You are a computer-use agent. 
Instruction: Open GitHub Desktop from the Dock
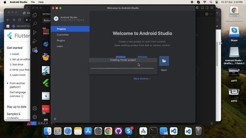point(118,131)
